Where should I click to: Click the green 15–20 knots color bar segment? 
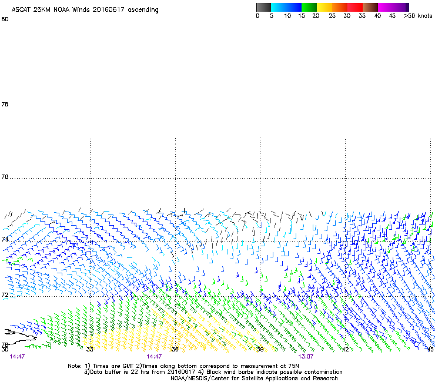tap(309, 7)
